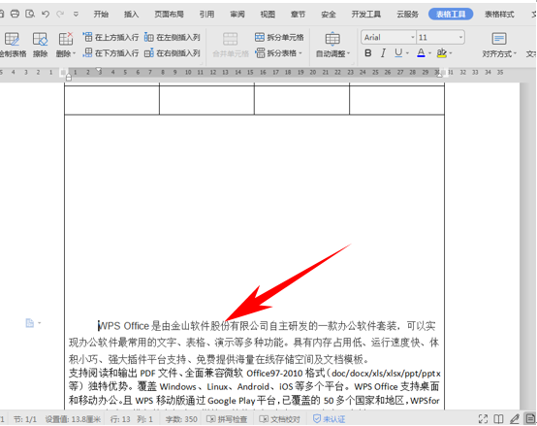Select the 绘制表格 draw table tool
Image resolution: width=537 pixels, height=426 pixels.
pos(13,45)
